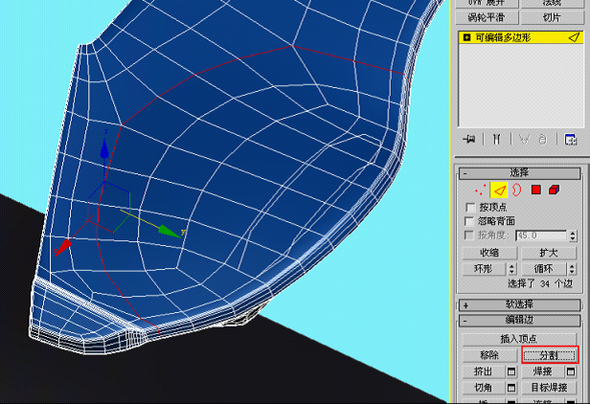Viewport: 590px width, 404px height.
Task: Click the 环形 button
Action: click(485, 269)
